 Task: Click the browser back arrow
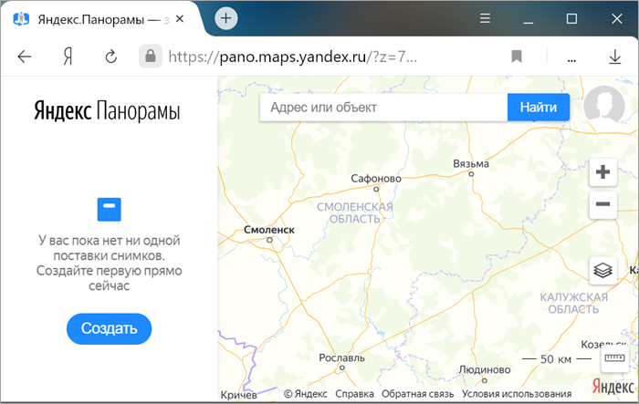pyautogui.click(x=25, y=57)
